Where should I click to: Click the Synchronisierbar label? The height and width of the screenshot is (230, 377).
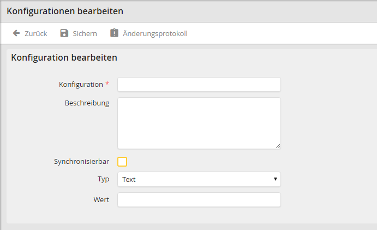(x=81, y=162)
